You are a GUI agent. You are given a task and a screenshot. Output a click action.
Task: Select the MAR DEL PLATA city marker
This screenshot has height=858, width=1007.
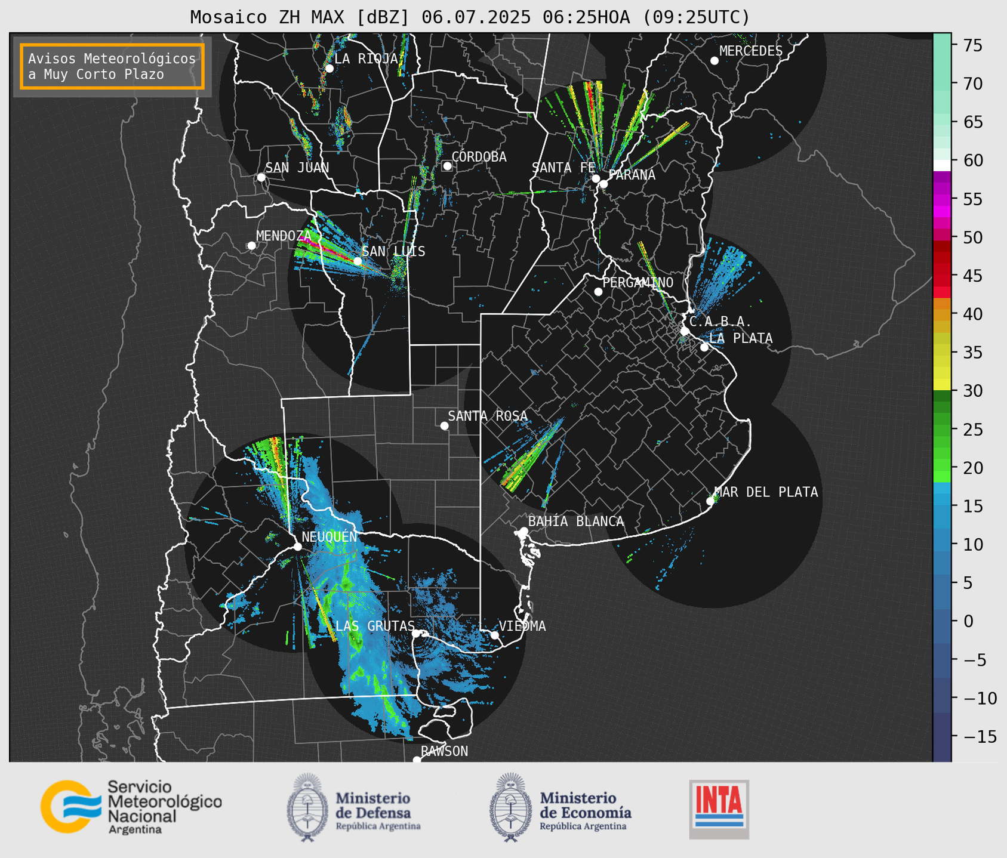click(x=710, y=501)
